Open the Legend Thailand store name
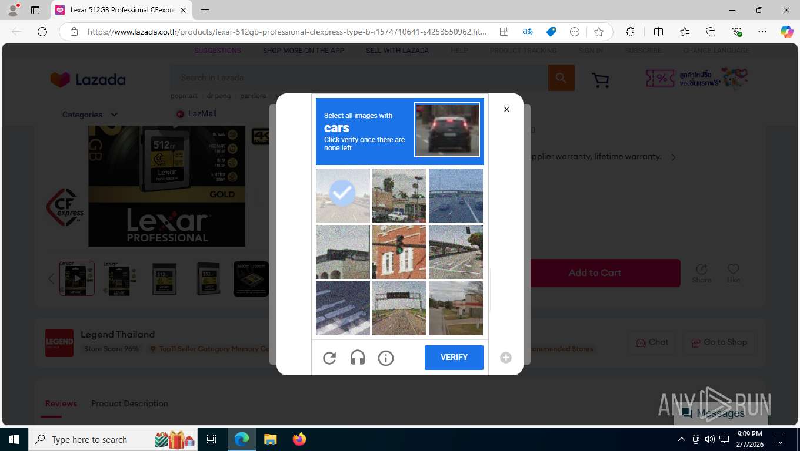Image resolution: width=800 pixels, height=451 pixels. [118, 334]
